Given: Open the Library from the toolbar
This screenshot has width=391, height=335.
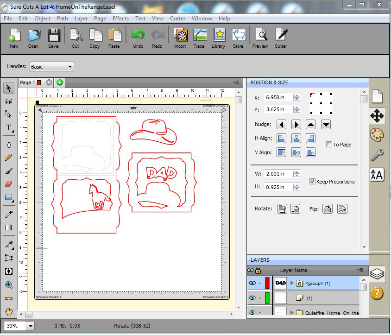Looking at the screenshot, I should point(218,38).
